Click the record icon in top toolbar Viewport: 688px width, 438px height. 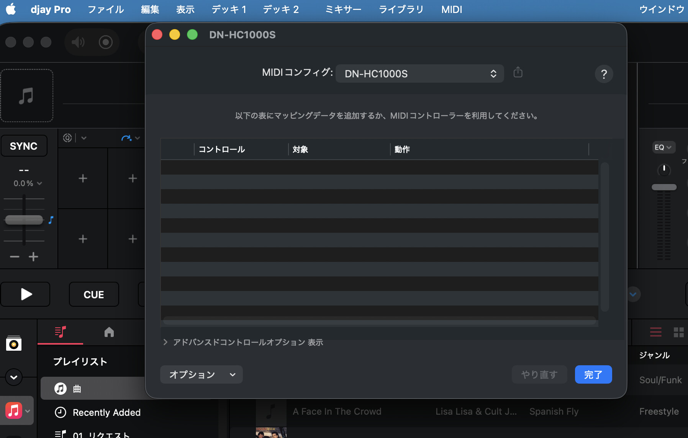coord(105,42)
